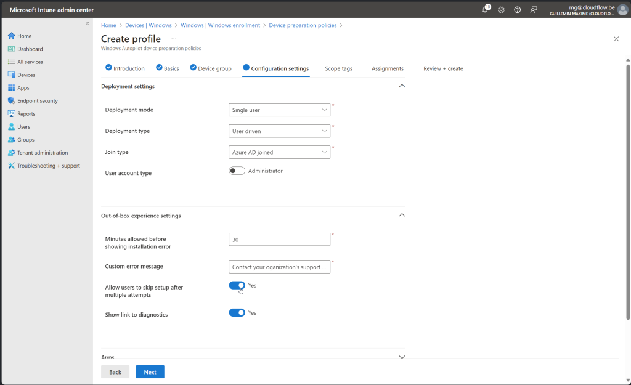Open the help question mark icon

point(518,10)
